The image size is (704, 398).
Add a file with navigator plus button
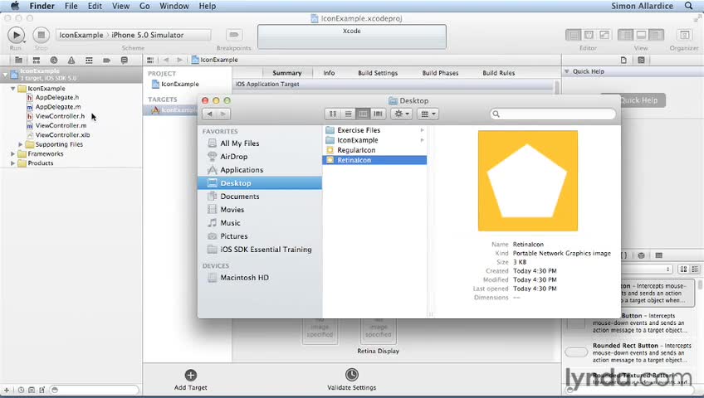(7, 390)
